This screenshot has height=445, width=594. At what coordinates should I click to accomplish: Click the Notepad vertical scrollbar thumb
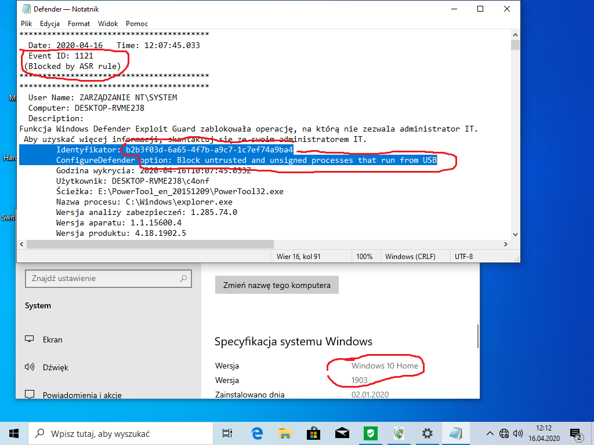tap(515, 45)
